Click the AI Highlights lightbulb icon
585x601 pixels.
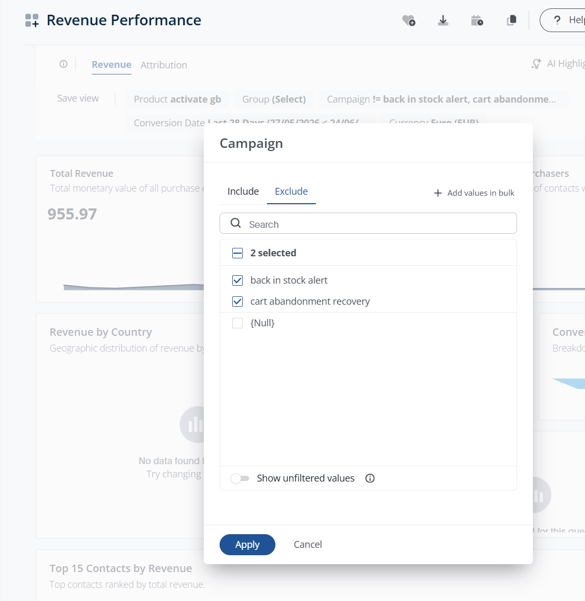pyautogui.click(x=536, y=64)
